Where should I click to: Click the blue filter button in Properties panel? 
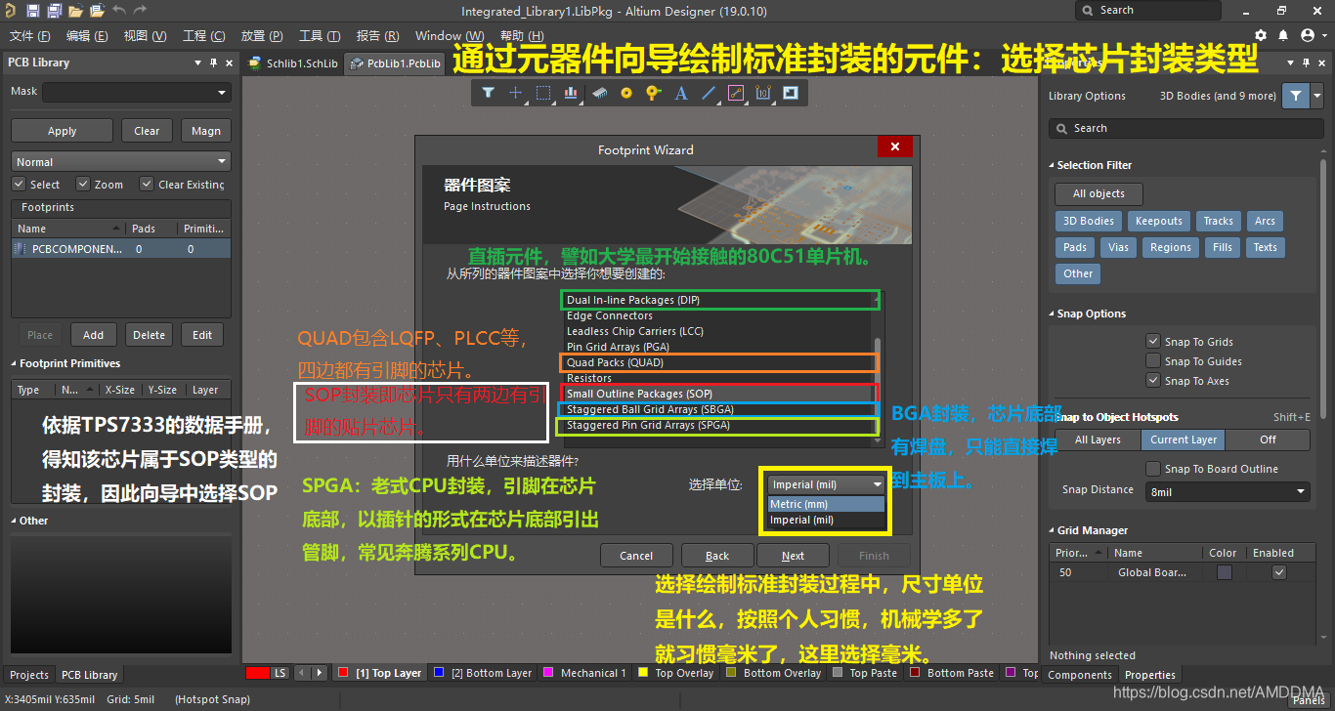(1295, 96)
